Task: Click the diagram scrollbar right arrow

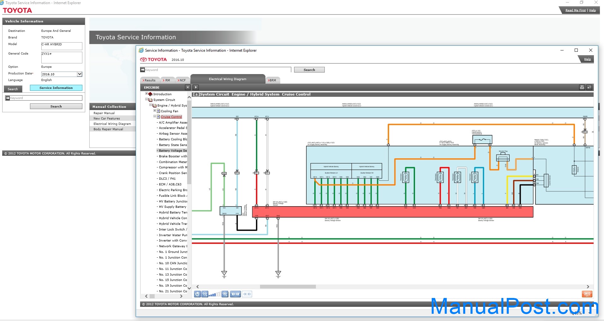Action: pyautogui.click(x=588, y=287)
